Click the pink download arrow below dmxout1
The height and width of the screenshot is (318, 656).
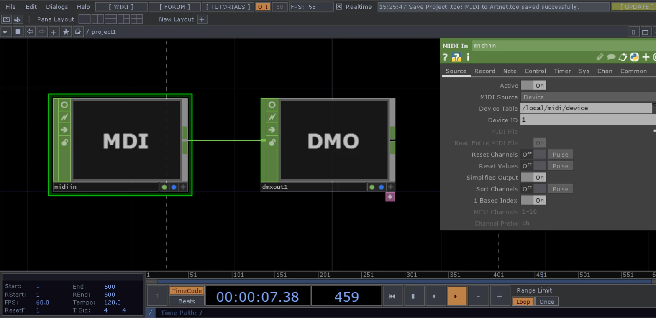390,196
